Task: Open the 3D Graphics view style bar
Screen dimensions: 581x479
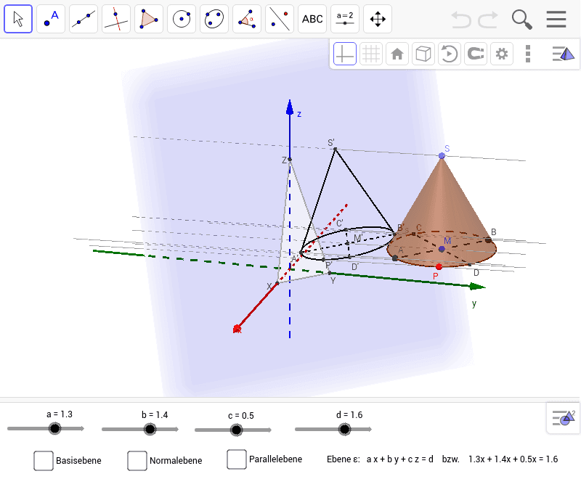Action: (564, 54)
